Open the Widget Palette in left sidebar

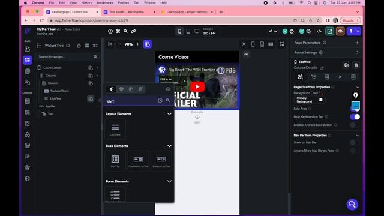click(28, 49)
